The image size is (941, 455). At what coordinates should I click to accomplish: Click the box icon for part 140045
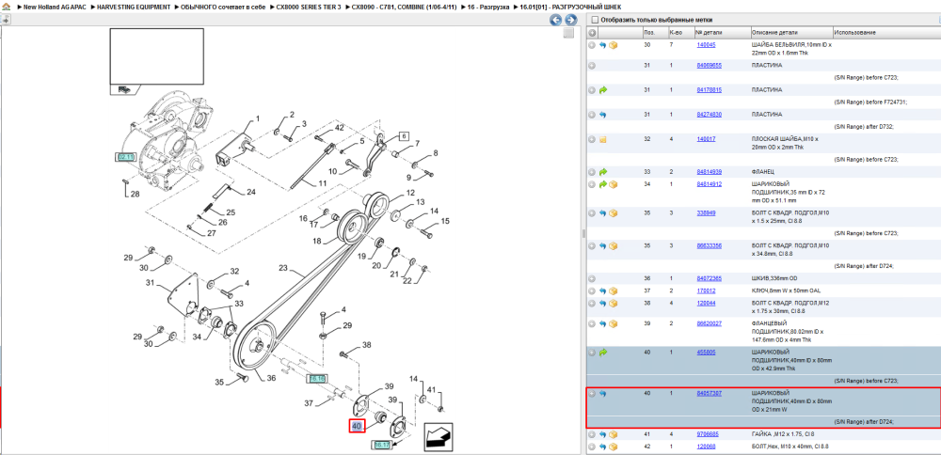[614, 45]
